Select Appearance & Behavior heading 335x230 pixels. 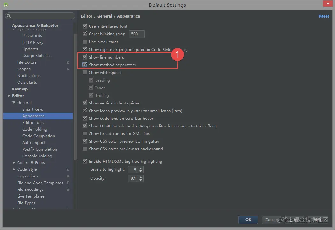[35, 25]
